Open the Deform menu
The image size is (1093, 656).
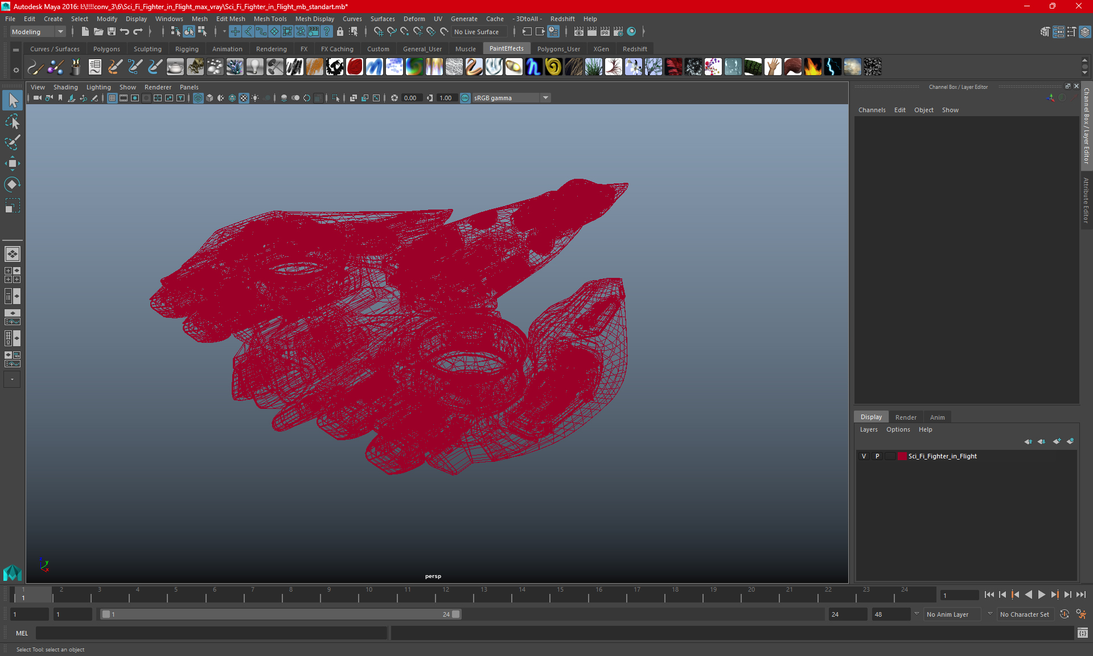coord(414,19)
